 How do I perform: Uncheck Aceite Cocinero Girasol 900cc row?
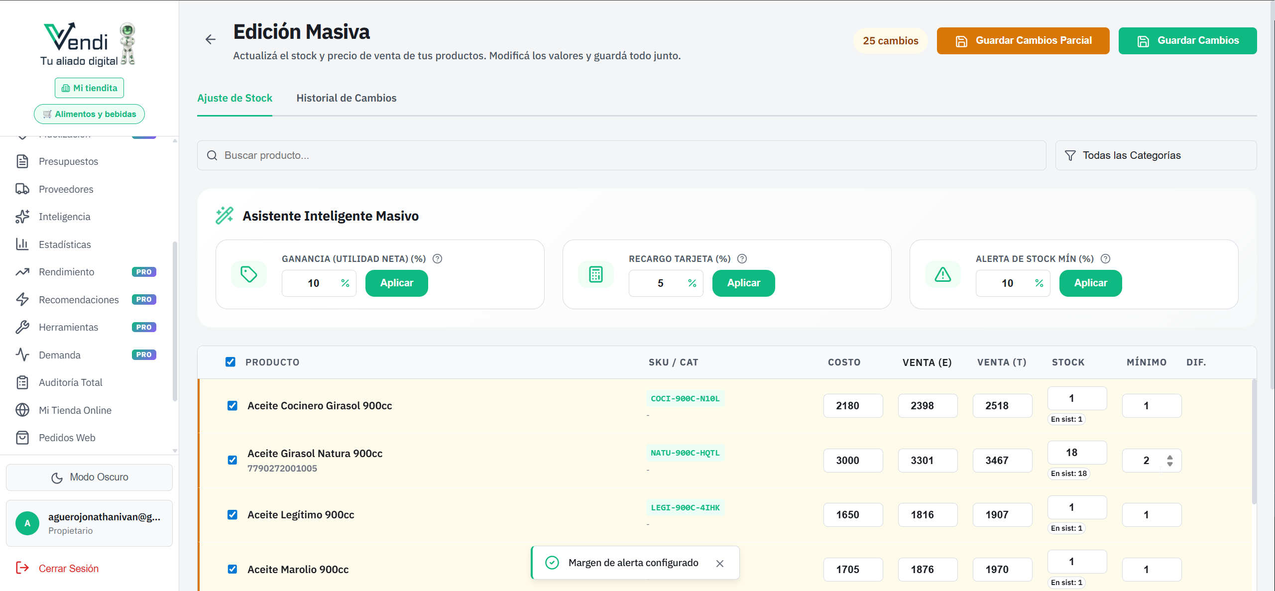[x=232, y=406]
